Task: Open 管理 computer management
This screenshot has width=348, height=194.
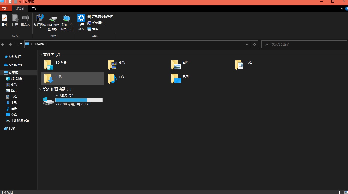Action: pos(93,29)
